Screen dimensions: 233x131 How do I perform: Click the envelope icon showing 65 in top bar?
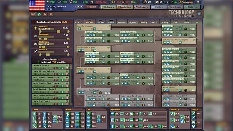coord(157,2)
